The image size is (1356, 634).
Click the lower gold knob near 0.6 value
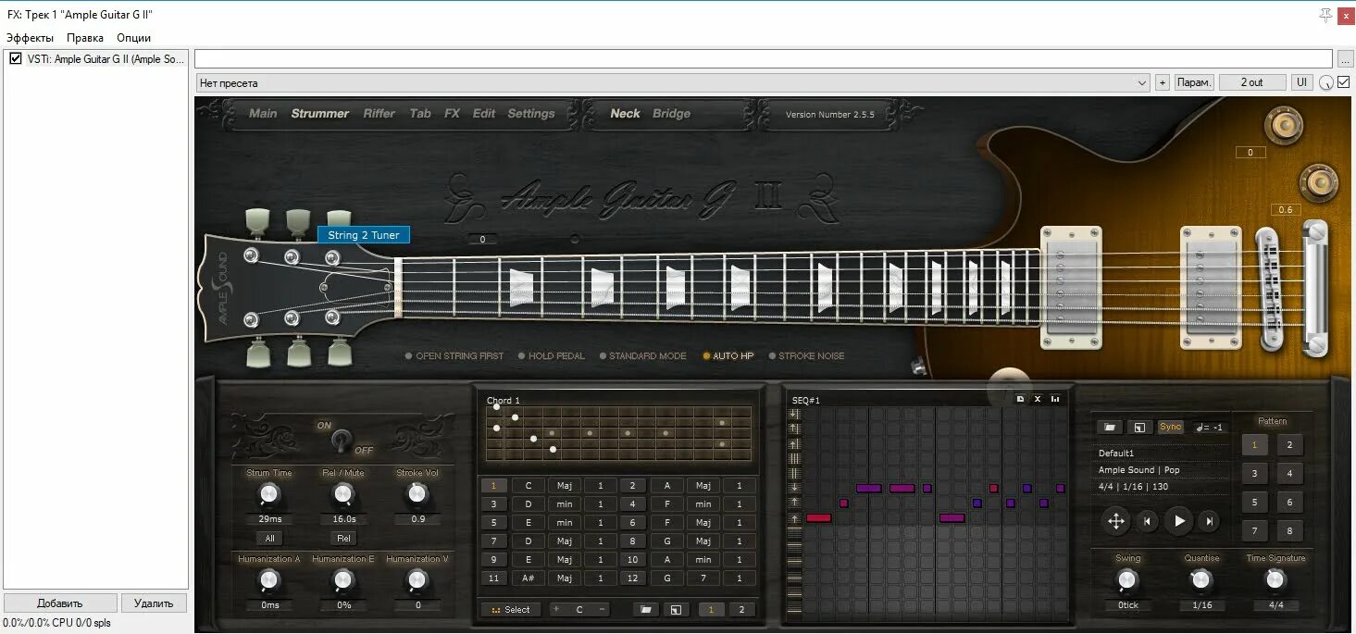pos(1319,181)
